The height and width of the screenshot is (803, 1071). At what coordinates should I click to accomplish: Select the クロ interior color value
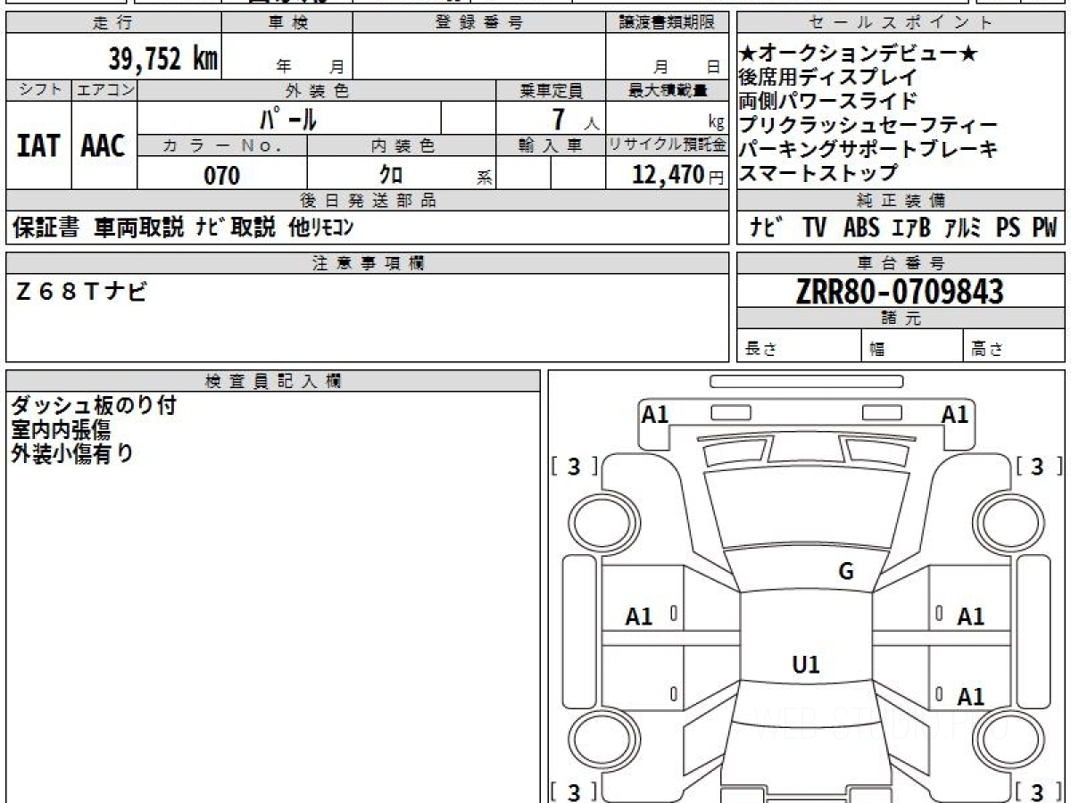[391, 175]
